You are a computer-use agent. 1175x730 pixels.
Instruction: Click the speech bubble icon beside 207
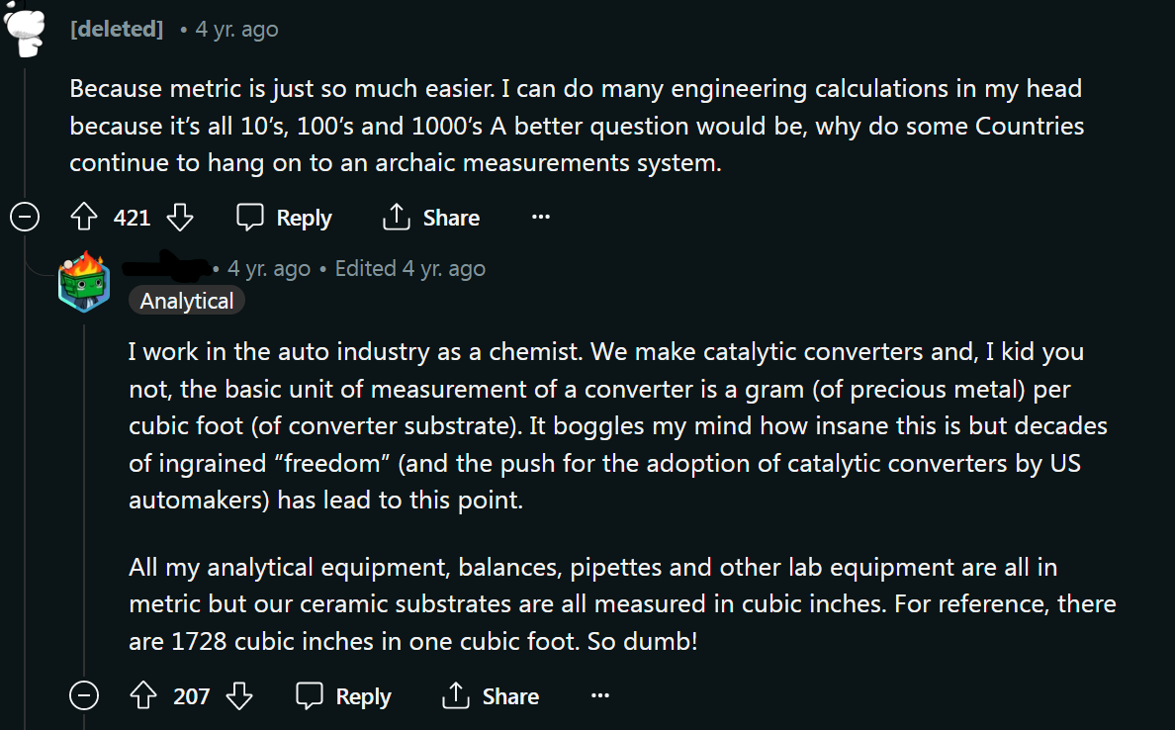click(309, 695)
